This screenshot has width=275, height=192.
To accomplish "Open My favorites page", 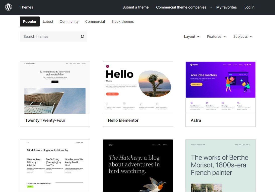I will pyautogui.click(x=226, y=7).
